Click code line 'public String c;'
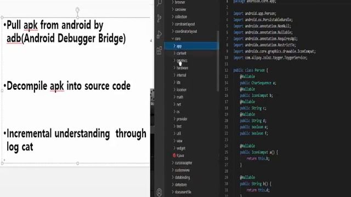351x197 pixels. [x=253, y=108]
